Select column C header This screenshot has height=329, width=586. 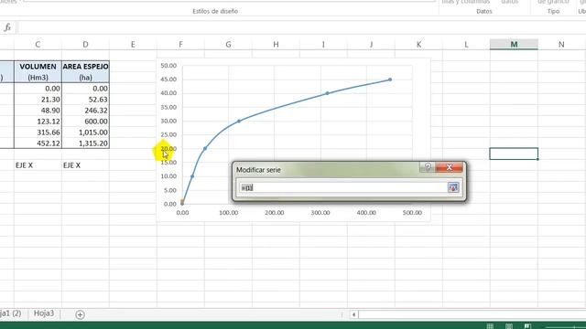[x=38, y=45]
